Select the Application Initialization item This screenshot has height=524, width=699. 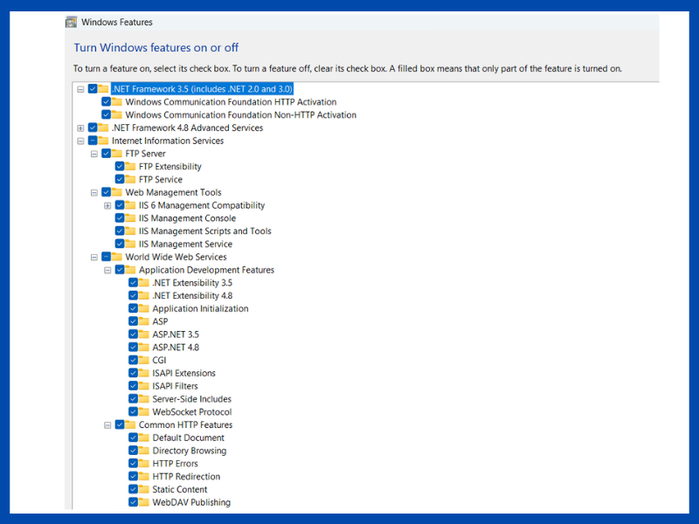pos(200,308)
